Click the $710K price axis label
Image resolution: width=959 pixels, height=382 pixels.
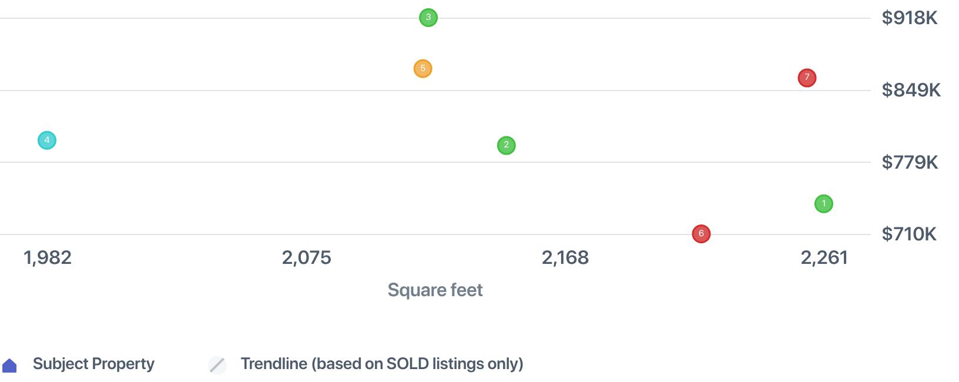(908, 234)
